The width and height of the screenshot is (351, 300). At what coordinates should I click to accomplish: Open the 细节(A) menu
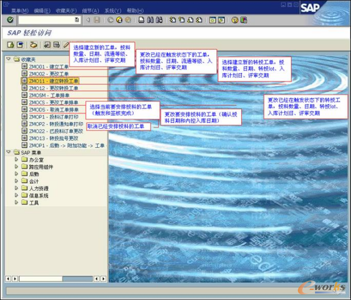click(x=90, y=11)
